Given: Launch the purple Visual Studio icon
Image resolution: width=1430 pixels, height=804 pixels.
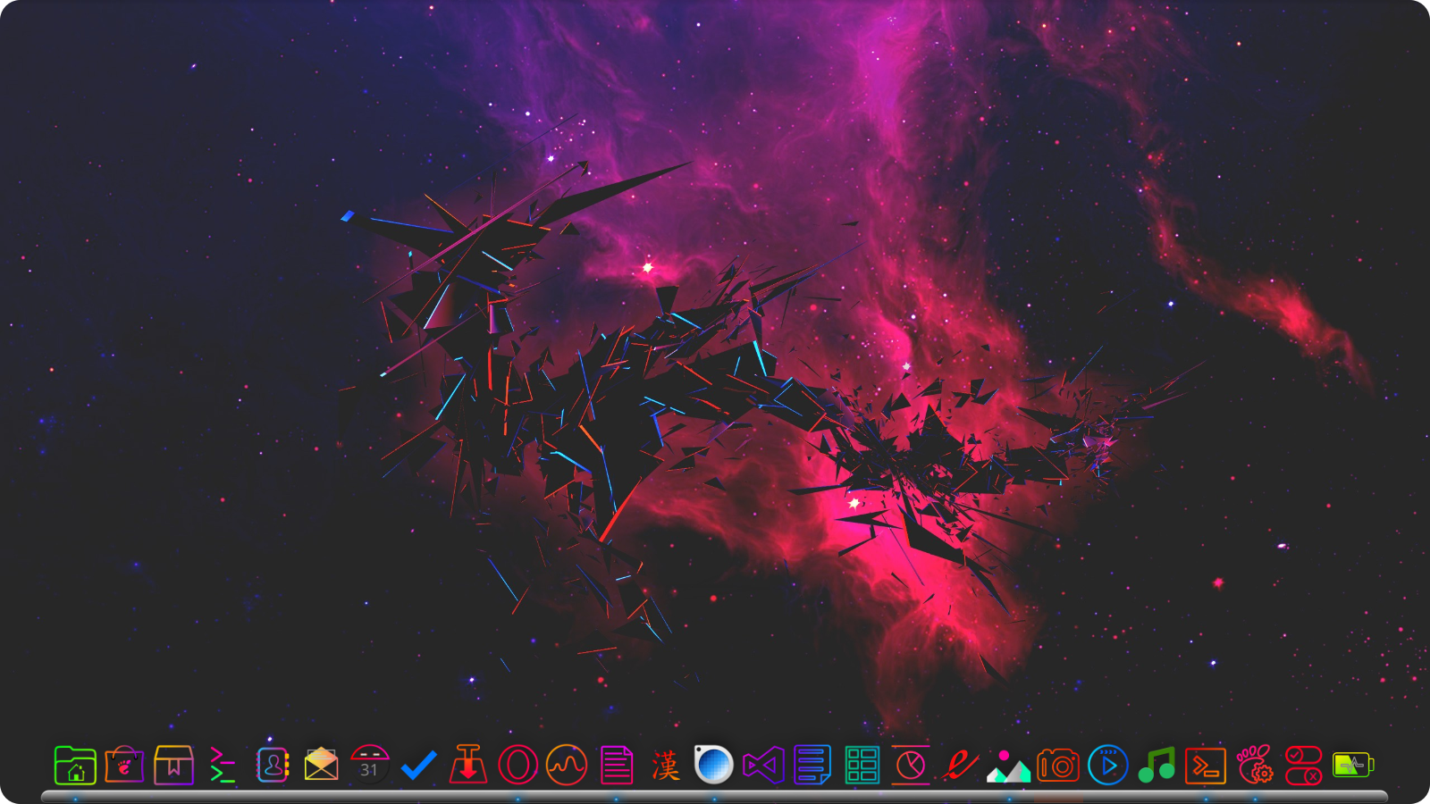Looking at the screenshot, I should click(763, 766).
